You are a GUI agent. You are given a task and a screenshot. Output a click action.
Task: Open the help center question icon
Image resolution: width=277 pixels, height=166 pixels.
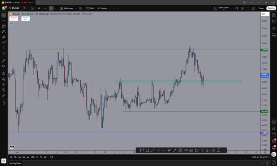[x=274, y=163]
